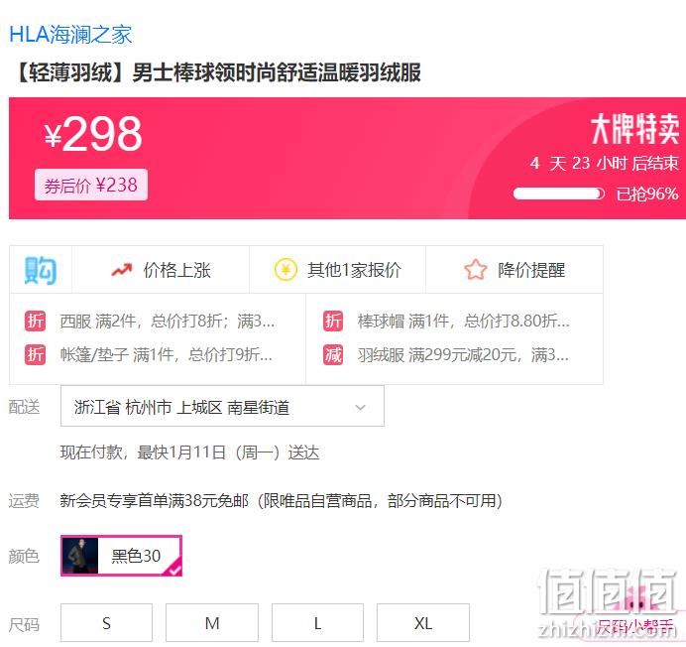Open the 浙江省 杭州市 address selector
Image resolution: width=686 pixels, height=647 pixels.
222,406
